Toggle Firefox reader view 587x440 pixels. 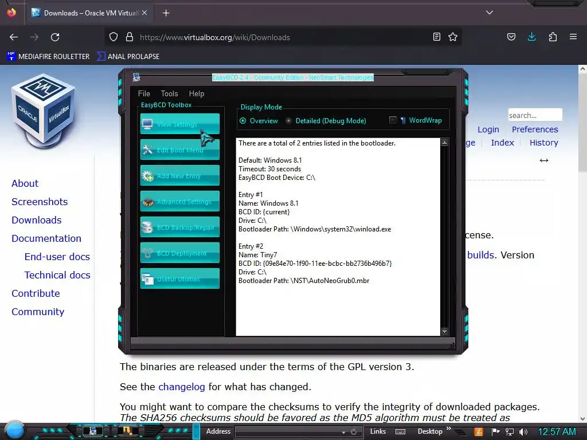(436, 37)
